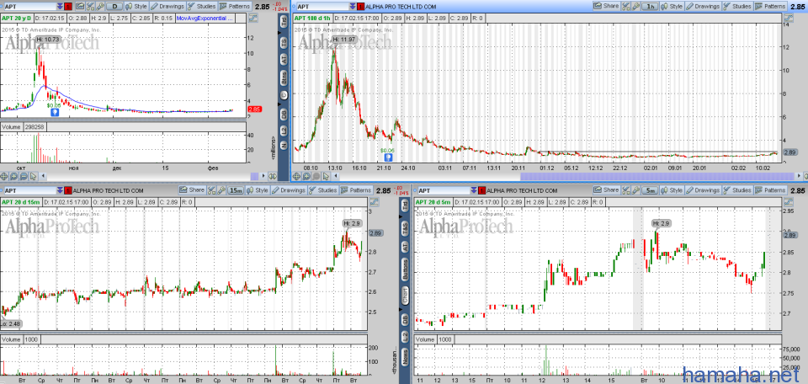Click the 1h timeframe button in top-right chart
The image size is (808, 384).
coord(651,6)
